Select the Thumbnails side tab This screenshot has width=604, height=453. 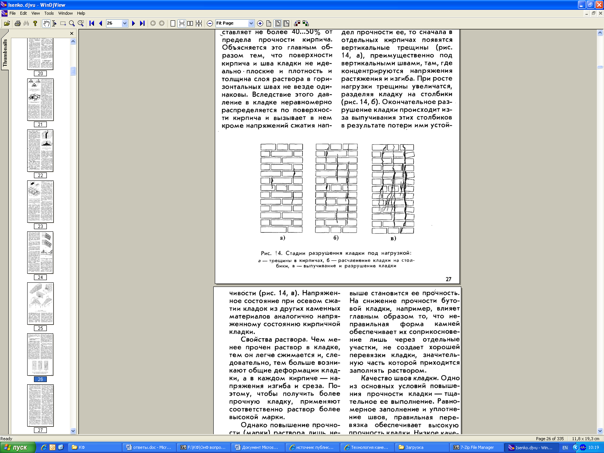(5, 53)
